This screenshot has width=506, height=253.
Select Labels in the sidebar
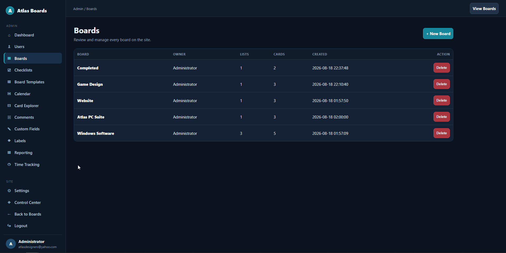tap(33, 141)
